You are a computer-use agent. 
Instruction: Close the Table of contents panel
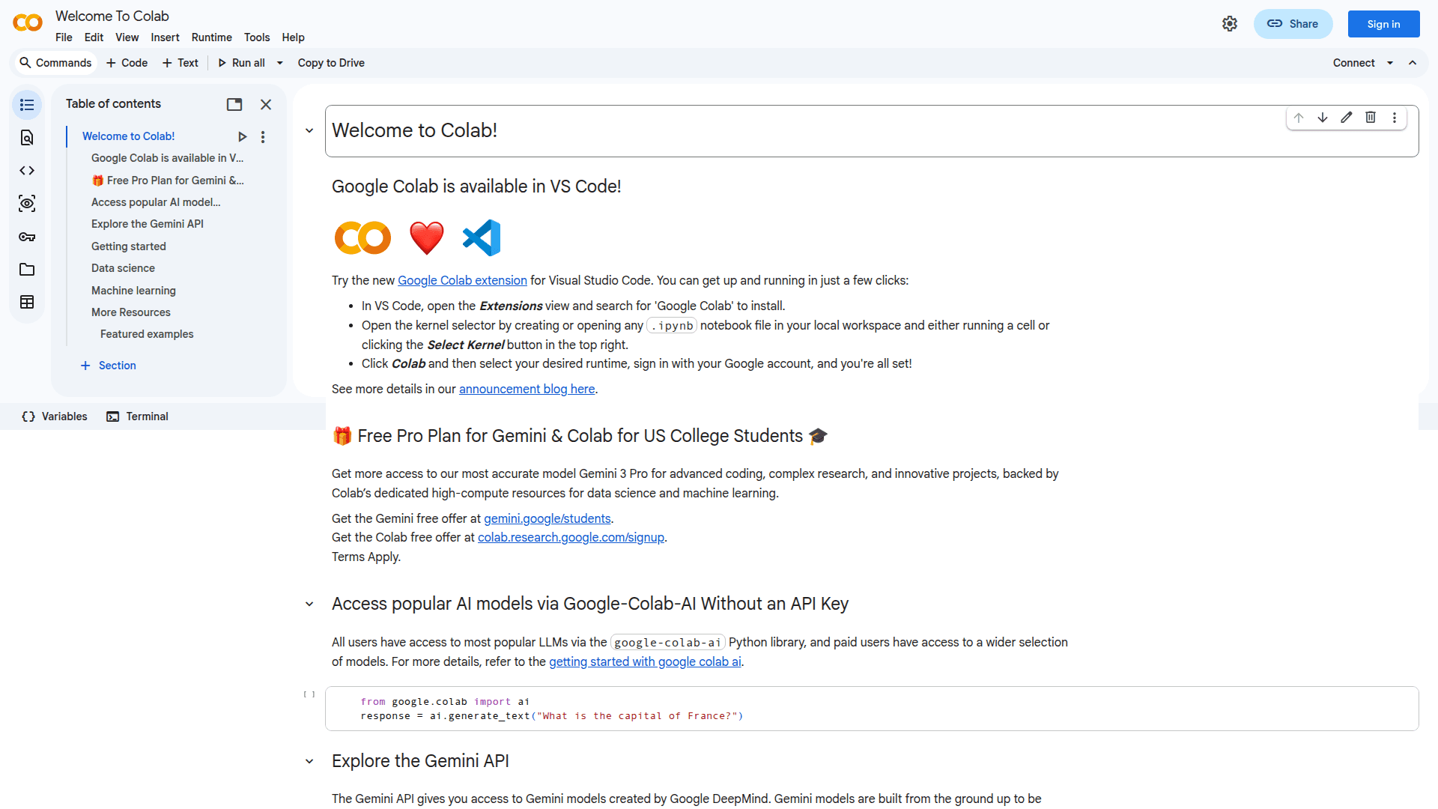pyautogui.click(x=266, y=104)
